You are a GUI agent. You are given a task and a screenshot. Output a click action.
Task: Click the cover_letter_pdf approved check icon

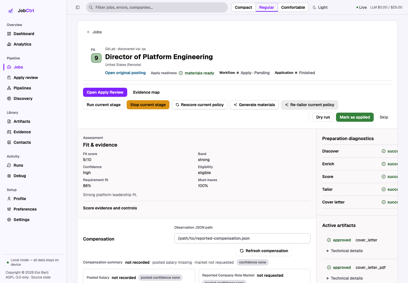coord(329,267)
